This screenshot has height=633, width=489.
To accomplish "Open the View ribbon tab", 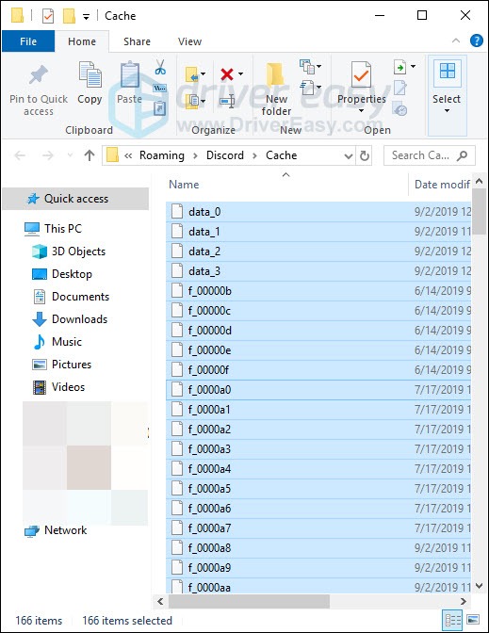I will pyautogui.click(x=189, y=41).
